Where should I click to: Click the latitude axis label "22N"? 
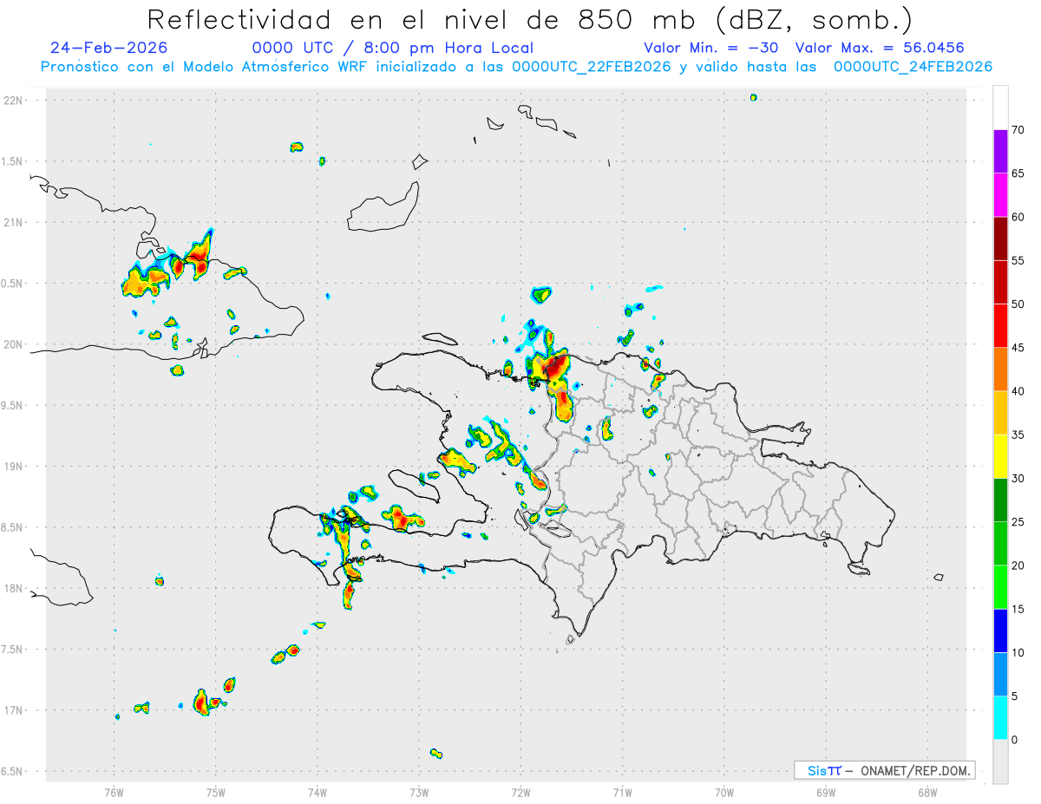coord(15,101)
